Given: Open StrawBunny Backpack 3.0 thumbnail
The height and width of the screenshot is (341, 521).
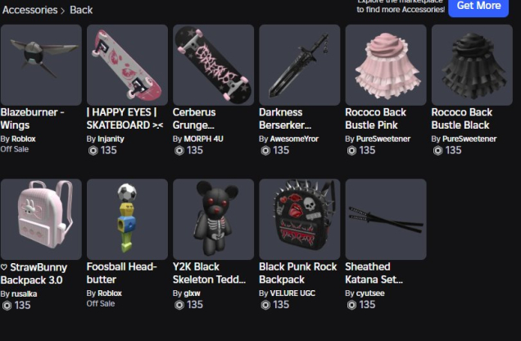Looking at the screenshot, I should pos(41,220).
